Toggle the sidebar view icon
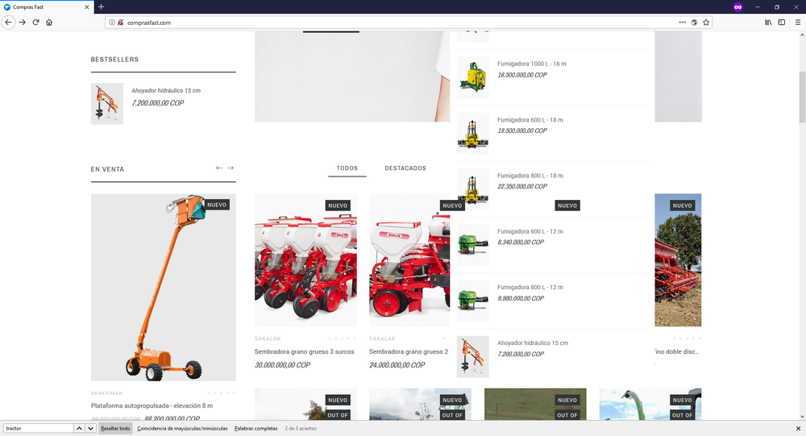806x436 pixels. coord(781,22)
